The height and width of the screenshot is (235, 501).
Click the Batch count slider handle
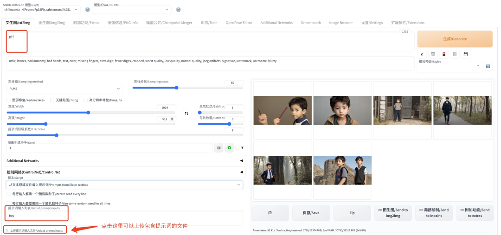click(199, 112)
